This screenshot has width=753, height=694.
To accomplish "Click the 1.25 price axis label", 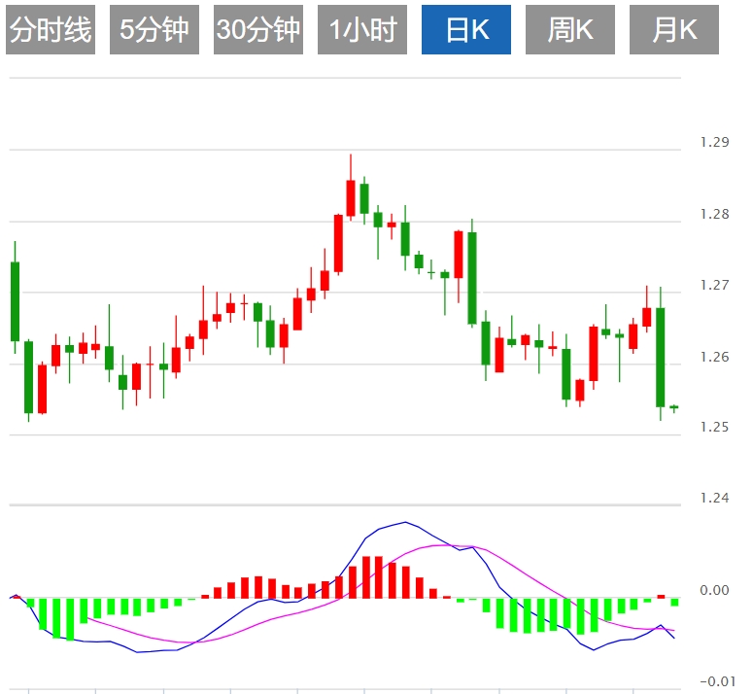I will click(714, 428).
